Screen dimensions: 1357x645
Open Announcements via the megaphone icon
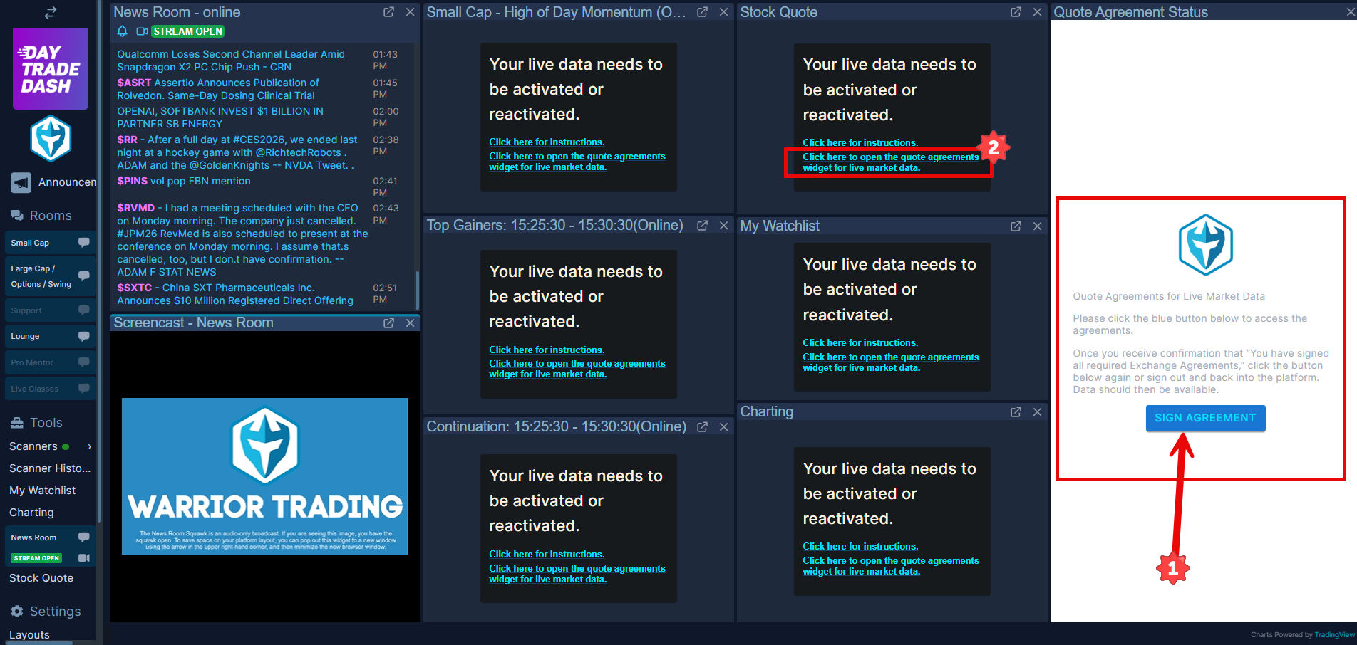click(21, 183)
